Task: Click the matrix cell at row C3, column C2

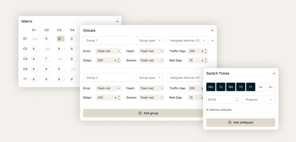Action: tap(48, 59)
